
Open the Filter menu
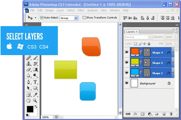[x=81, y=10]
